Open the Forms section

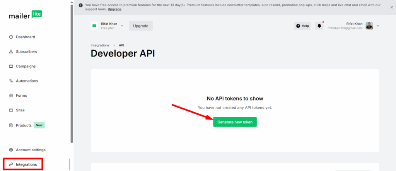point(22,96)
